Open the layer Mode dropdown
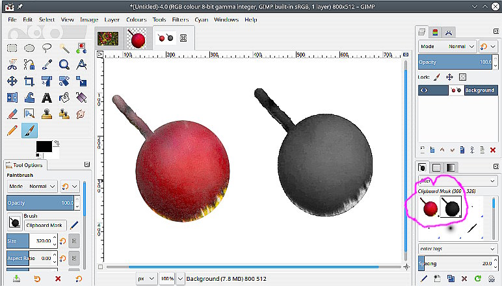The height and width of the screenshot is (286, 502). click(447, 47)
